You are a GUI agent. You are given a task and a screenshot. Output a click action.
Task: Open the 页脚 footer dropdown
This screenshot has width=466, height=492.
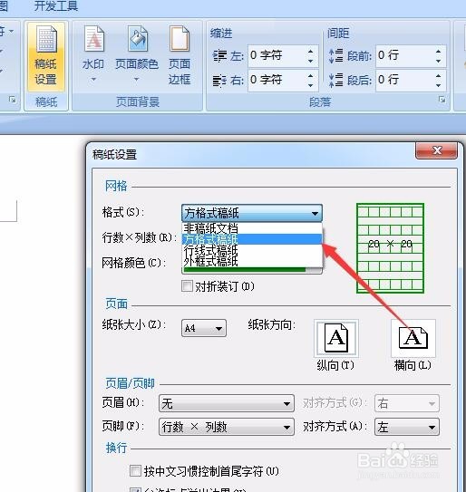coord(227,427)
